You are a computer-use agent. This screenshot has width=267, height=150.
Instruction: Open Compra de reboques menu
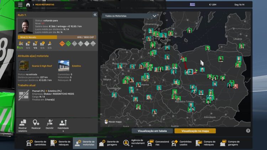coord(206,143)
